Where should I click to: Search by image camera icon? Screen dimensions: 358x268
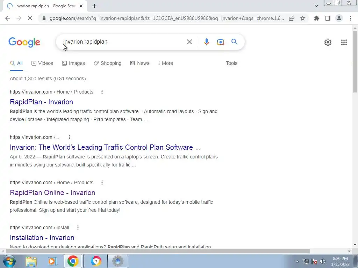[221, 42]
